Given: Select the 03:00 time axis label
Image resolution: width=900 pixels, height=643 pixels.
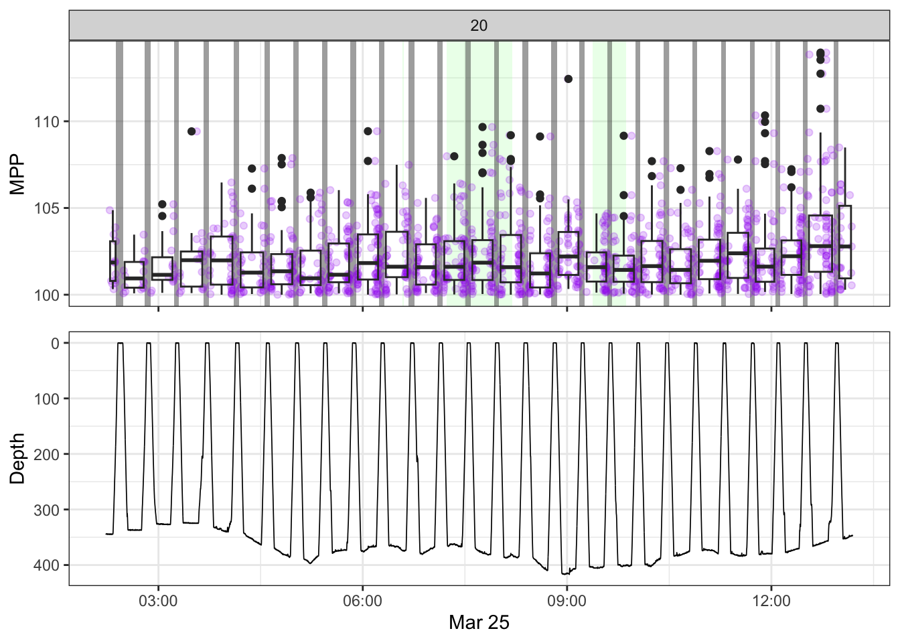Looking at the screenshot, I should click(x=158, y=601).
